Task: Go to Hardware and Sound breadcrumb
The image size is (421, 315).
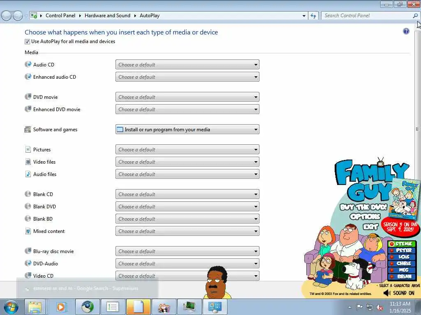Action: pyautogui.click(x=107, y=16)
